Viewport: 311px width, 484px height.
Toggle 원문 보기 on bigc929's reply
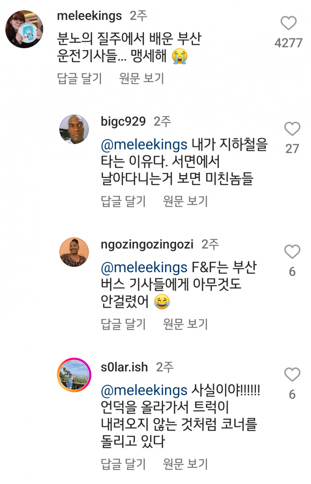[x=185, y=201]
